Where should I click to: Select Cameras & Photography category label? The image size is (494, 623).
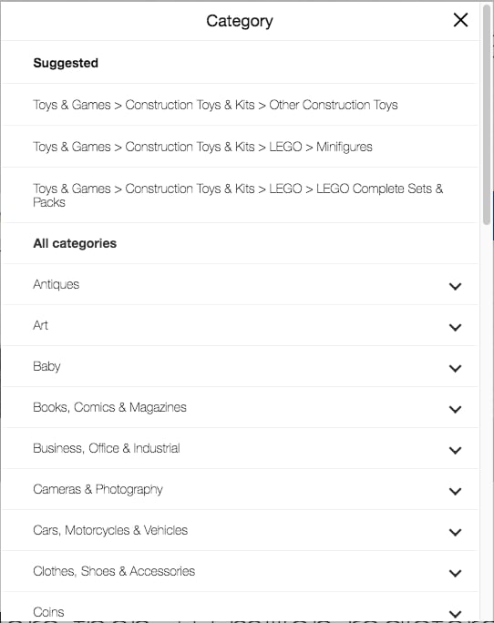point(98,489)
